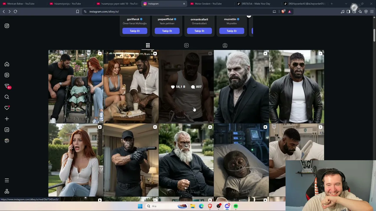Open the professional dashboard icon

point(7,130)
